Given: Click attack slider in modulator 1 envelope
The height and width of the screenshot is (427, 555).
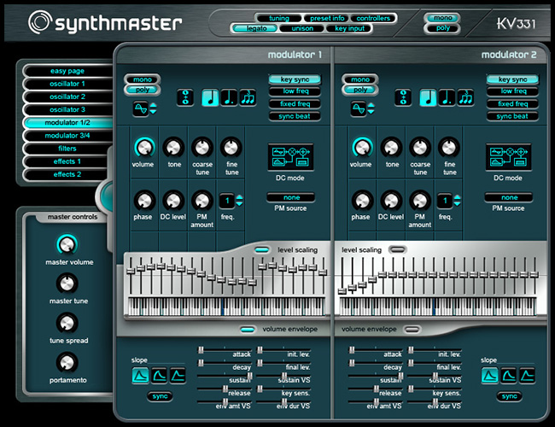Looking at the screenshot, I should click(225, 350).
